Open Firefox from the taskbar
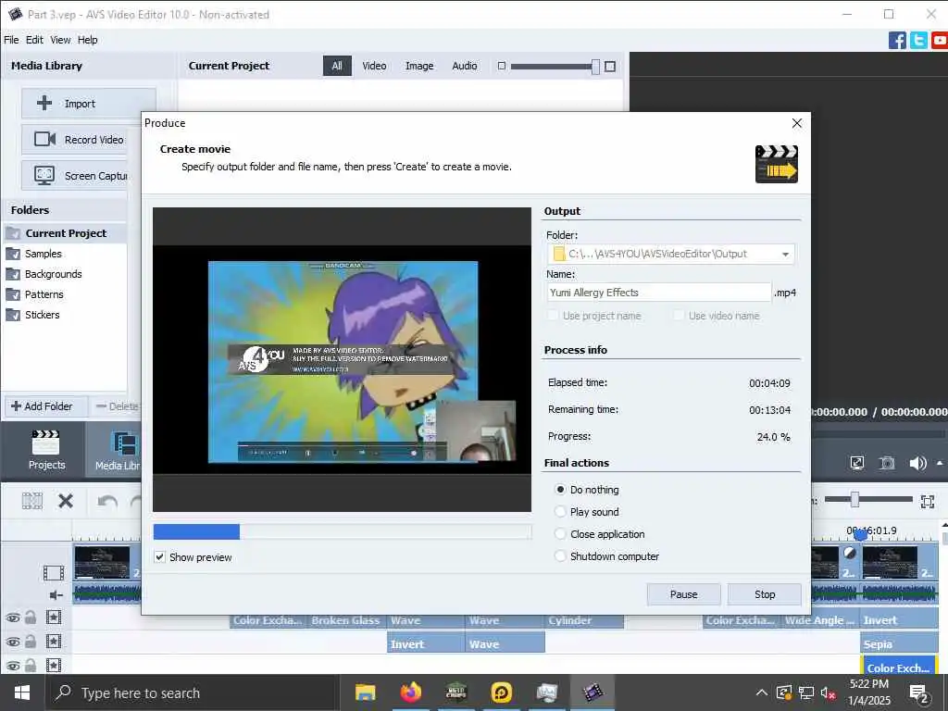Viewport: 948px width, 711px height. [x=410, y=692]
